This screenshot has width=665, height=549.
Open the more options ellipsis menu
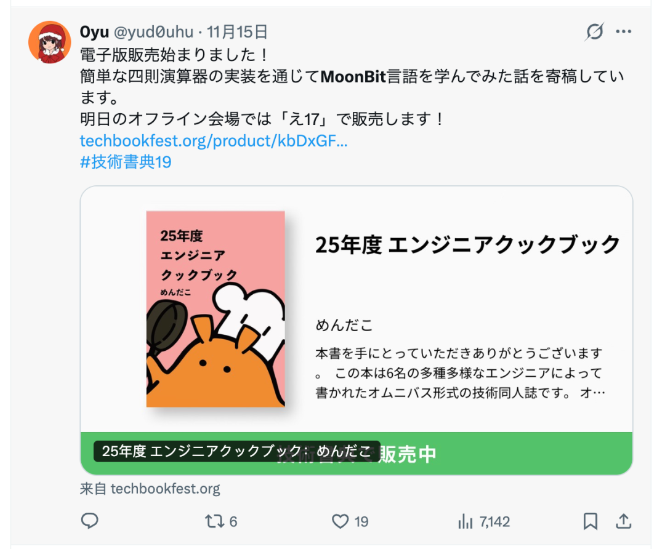tap(624, 31)
